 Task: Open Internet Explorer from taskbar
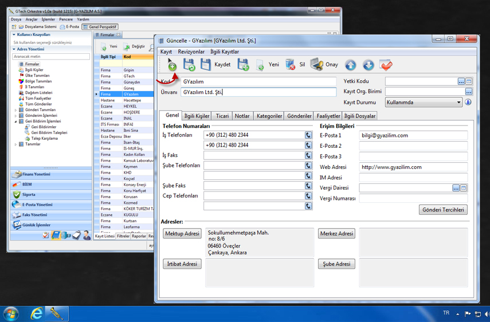(37, 314)
